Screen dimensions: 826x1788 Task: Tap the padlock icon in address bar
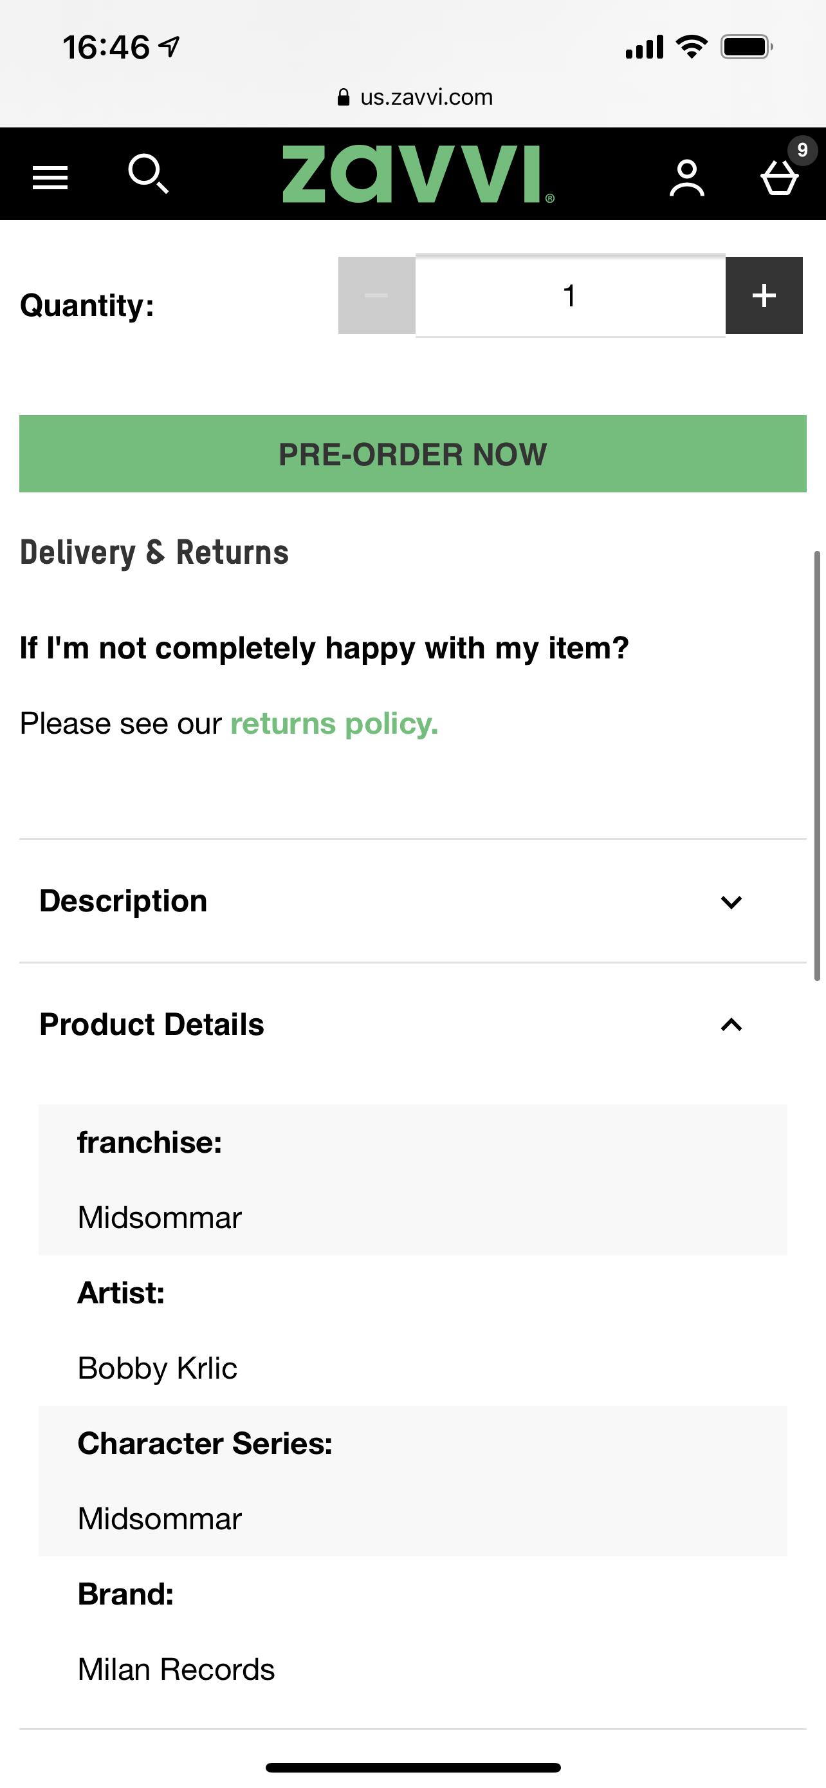click(x=344, y=97)
